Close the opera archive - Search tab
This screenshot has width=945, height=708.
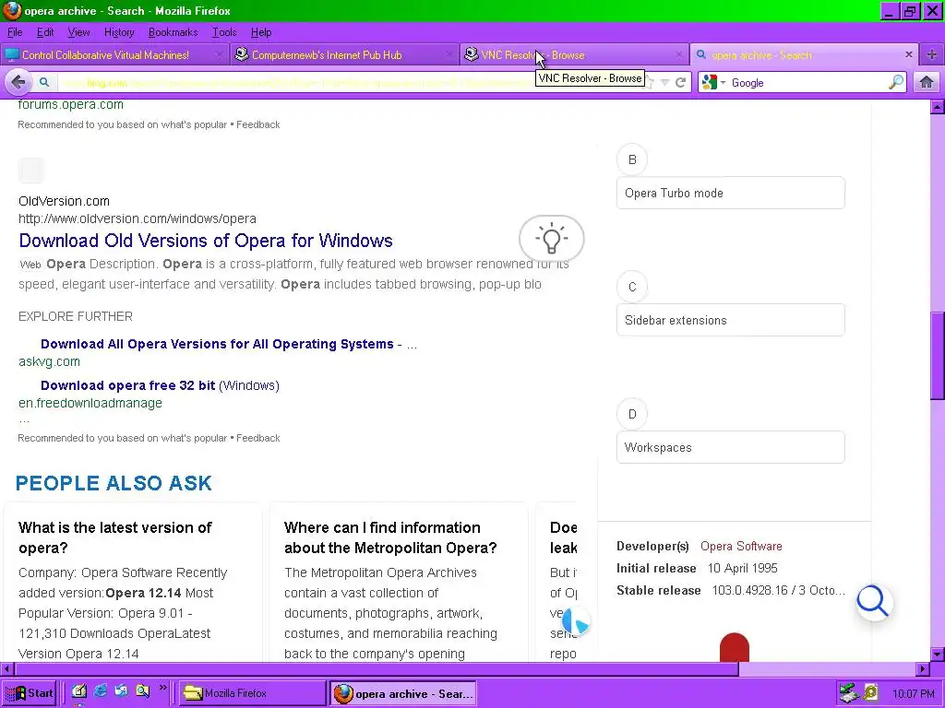click(909, 54)
